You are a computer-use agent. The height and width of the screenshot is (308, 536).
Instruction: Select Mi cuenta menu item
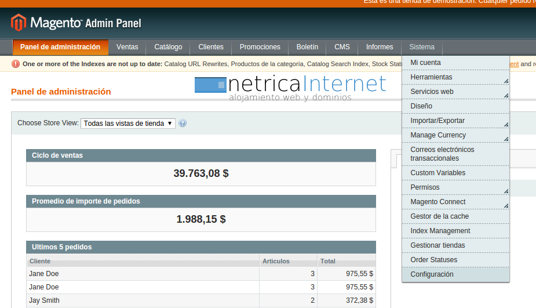point(425,63)
